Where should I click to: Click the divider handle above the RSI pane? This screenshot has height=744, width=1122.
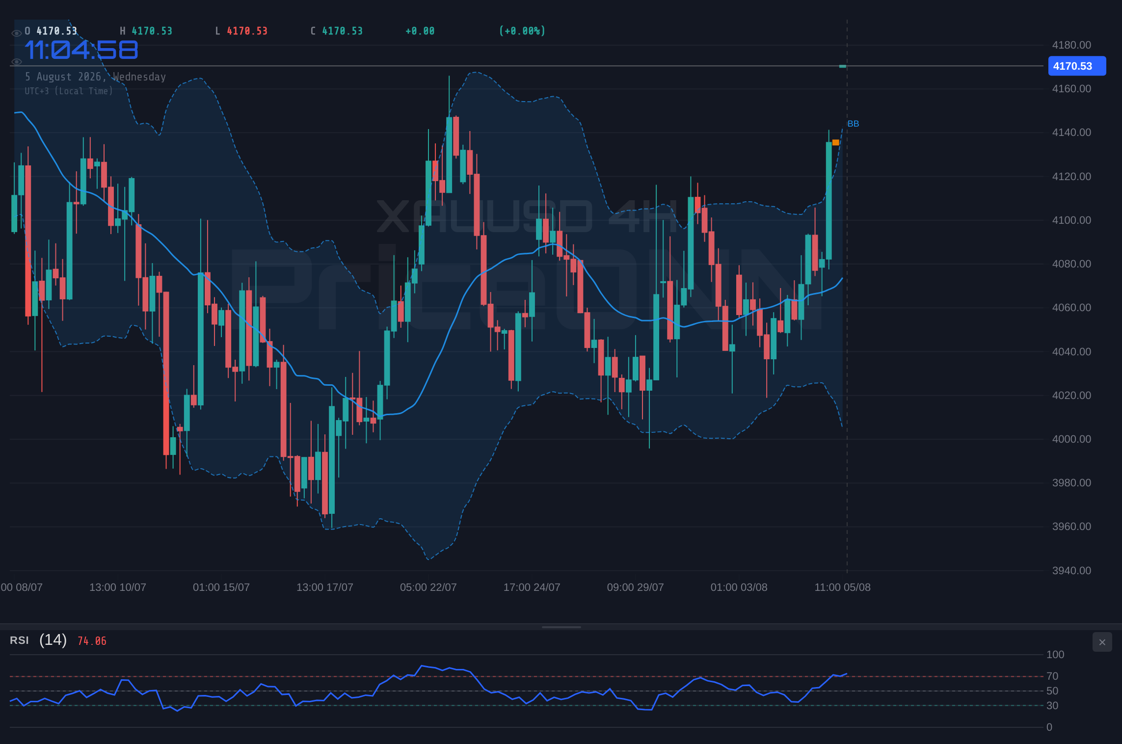coord(561,627)
